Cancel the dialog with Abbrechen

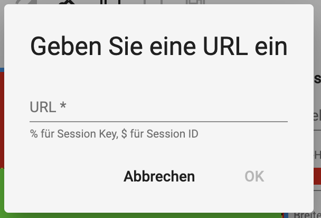click(159, 176)
